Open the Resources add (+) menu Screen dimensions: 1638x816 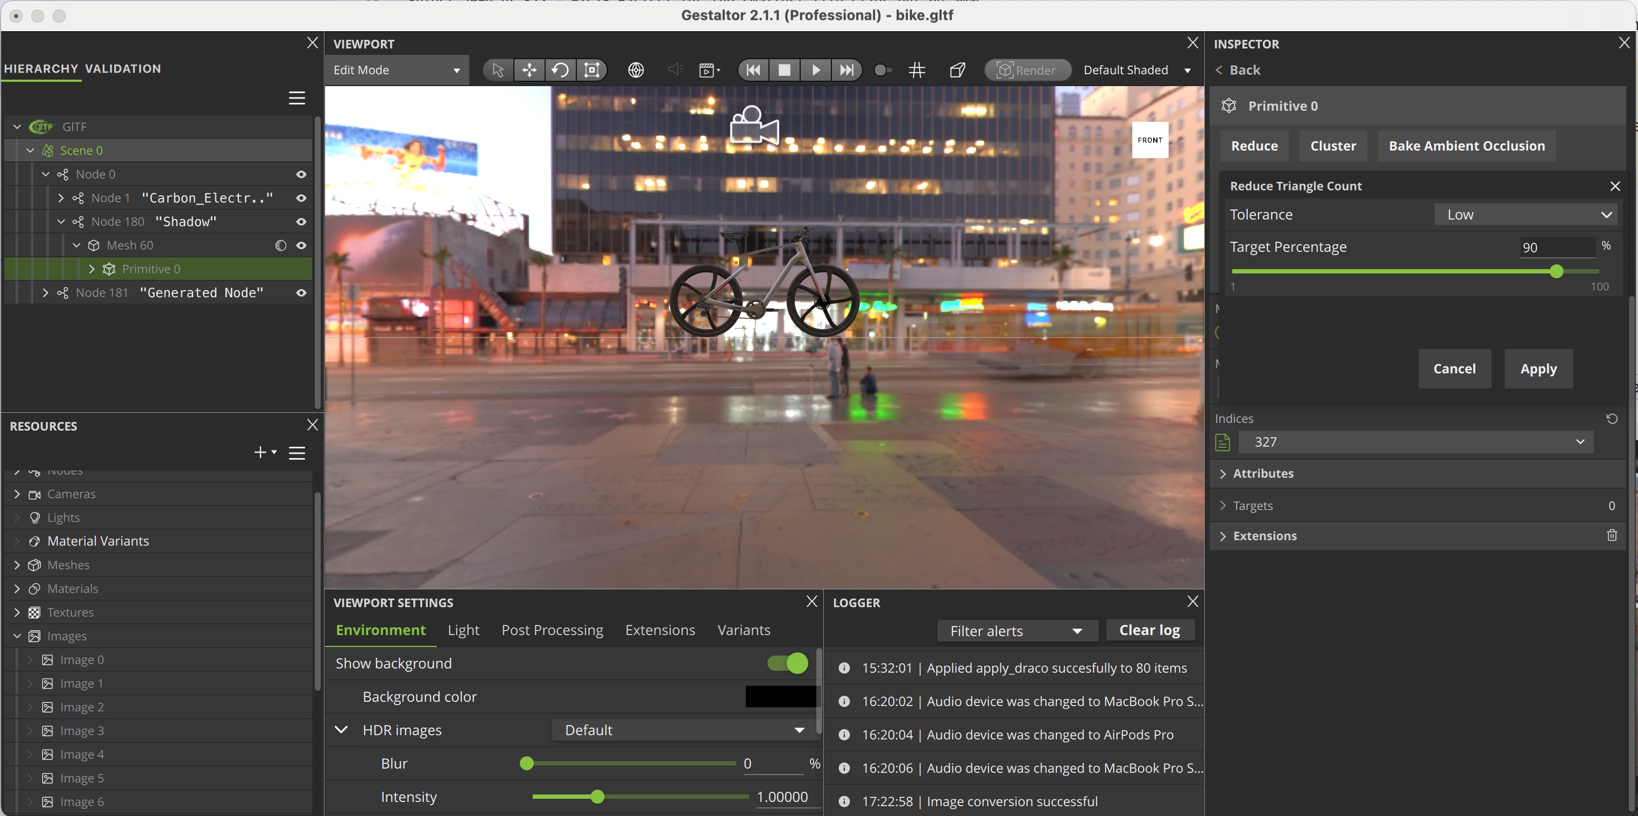pyautogui.click(x=265, y=452)
